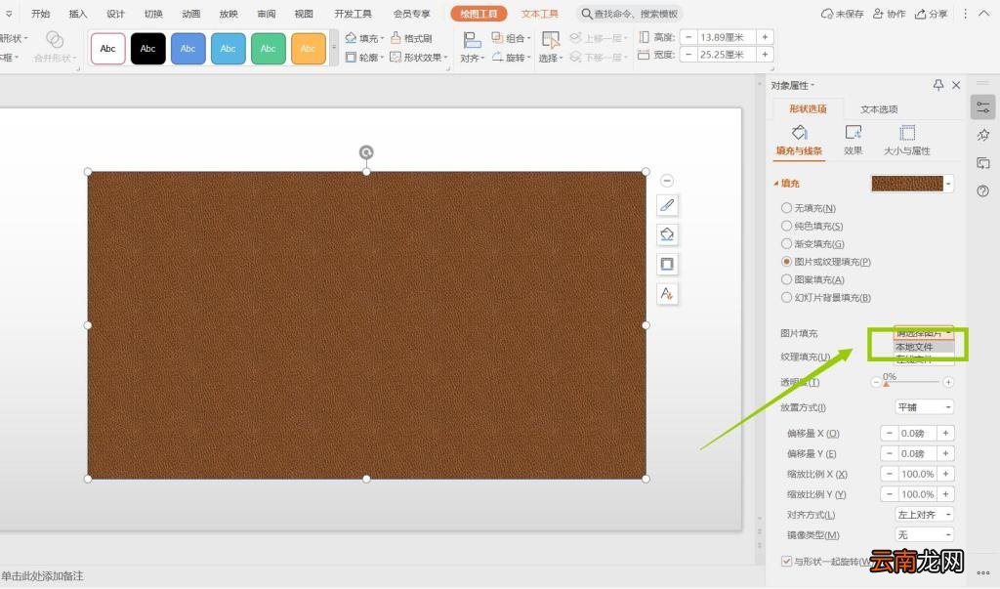Open the 镜像类型 dropdown showing 无

[x=925, y=534]
